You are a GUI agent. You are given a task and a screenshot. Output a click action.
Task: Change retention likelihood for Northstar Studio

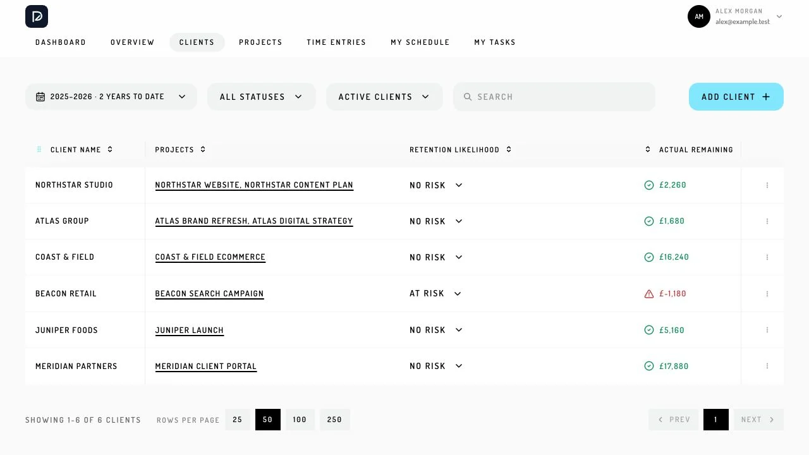pyautogui.click(x=436, y=185)
